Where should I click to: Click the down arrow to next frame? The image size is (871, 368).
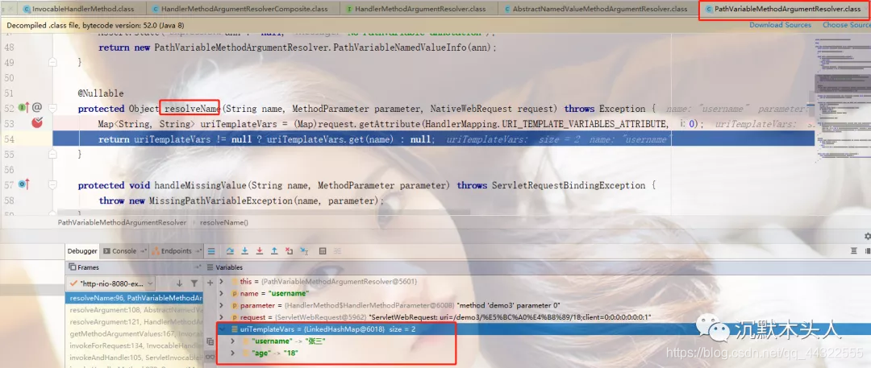(x=179, y=283)
